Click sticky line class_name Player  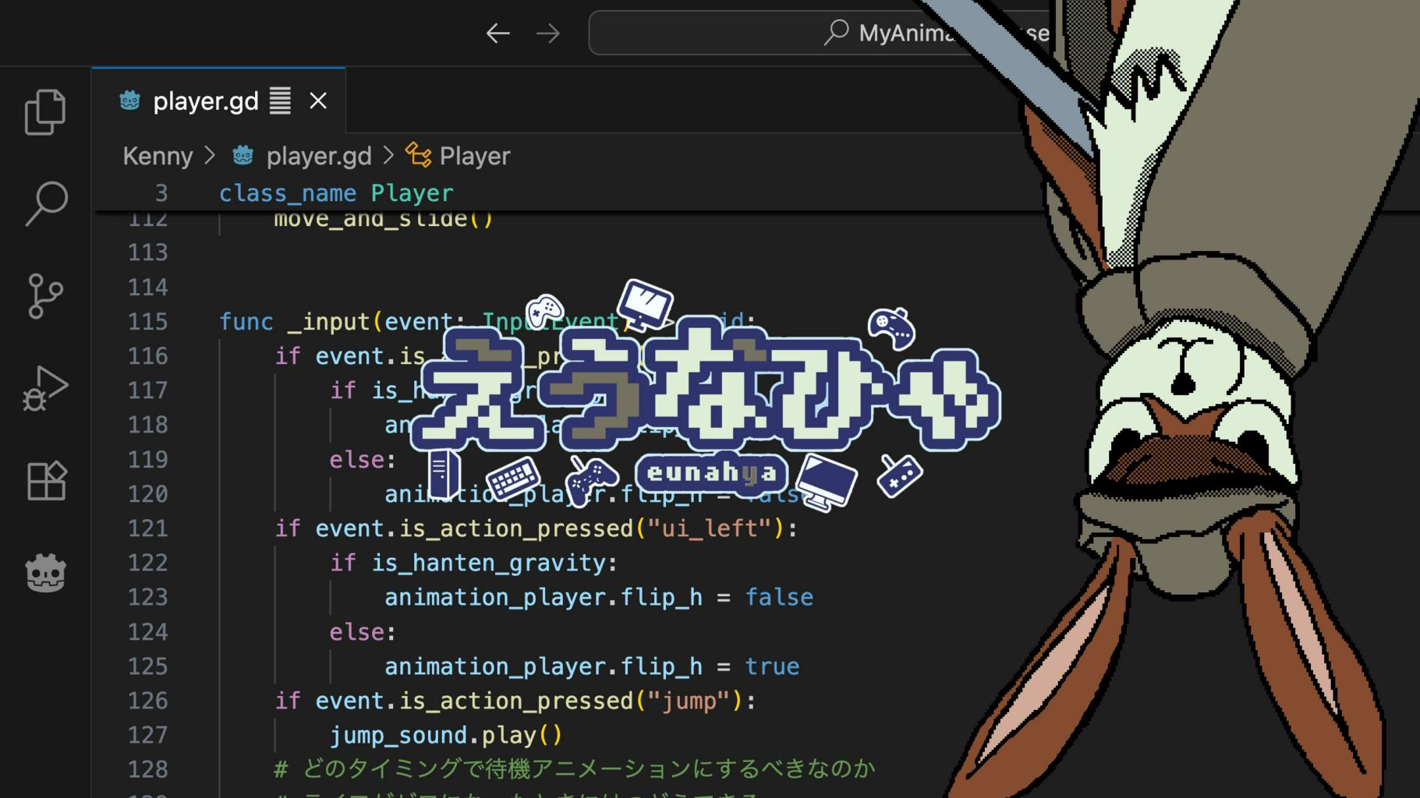coord(336,192)
